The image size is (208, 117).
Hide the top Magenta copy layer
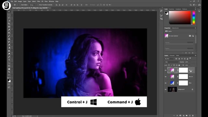click(x=165, y=70)
